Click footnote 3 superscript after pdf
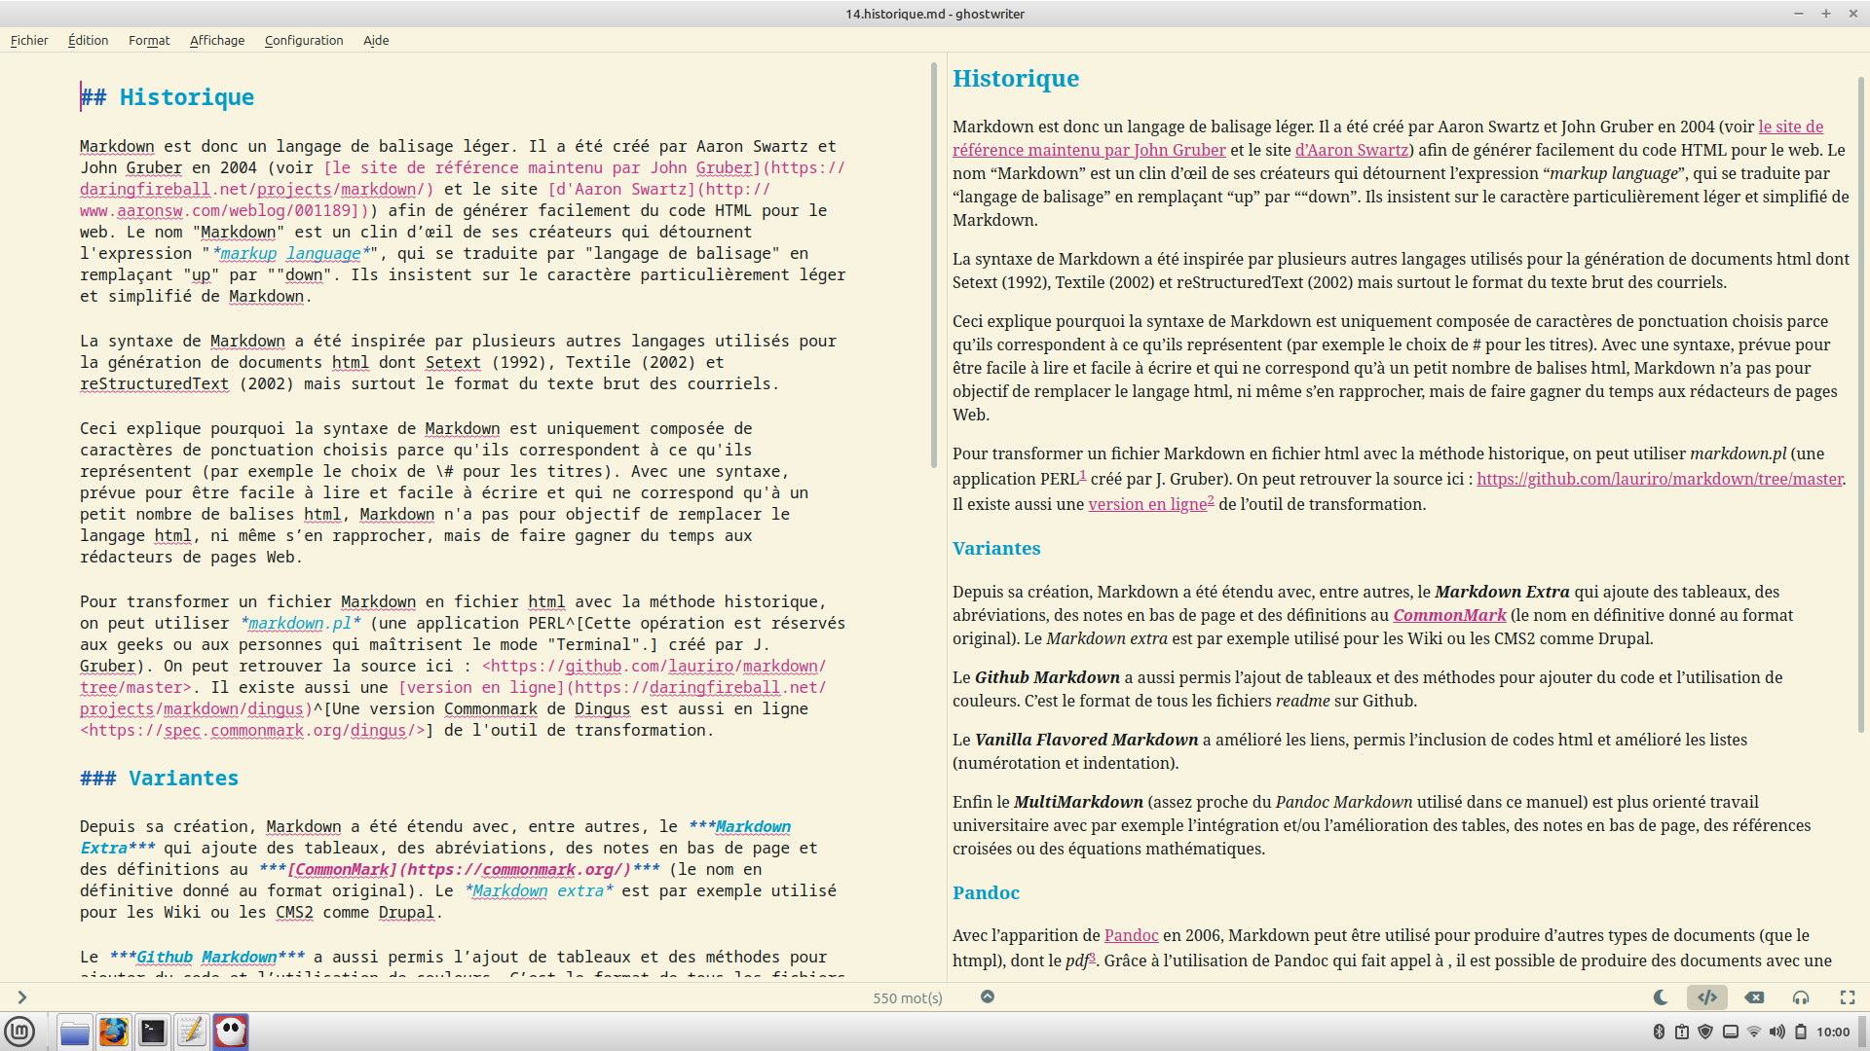1870x1051 pixels. point(1092,957)
